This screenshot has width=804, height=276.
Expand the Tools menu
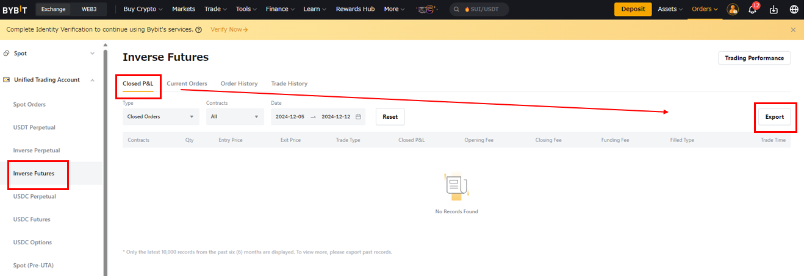[x=246, y=9]
